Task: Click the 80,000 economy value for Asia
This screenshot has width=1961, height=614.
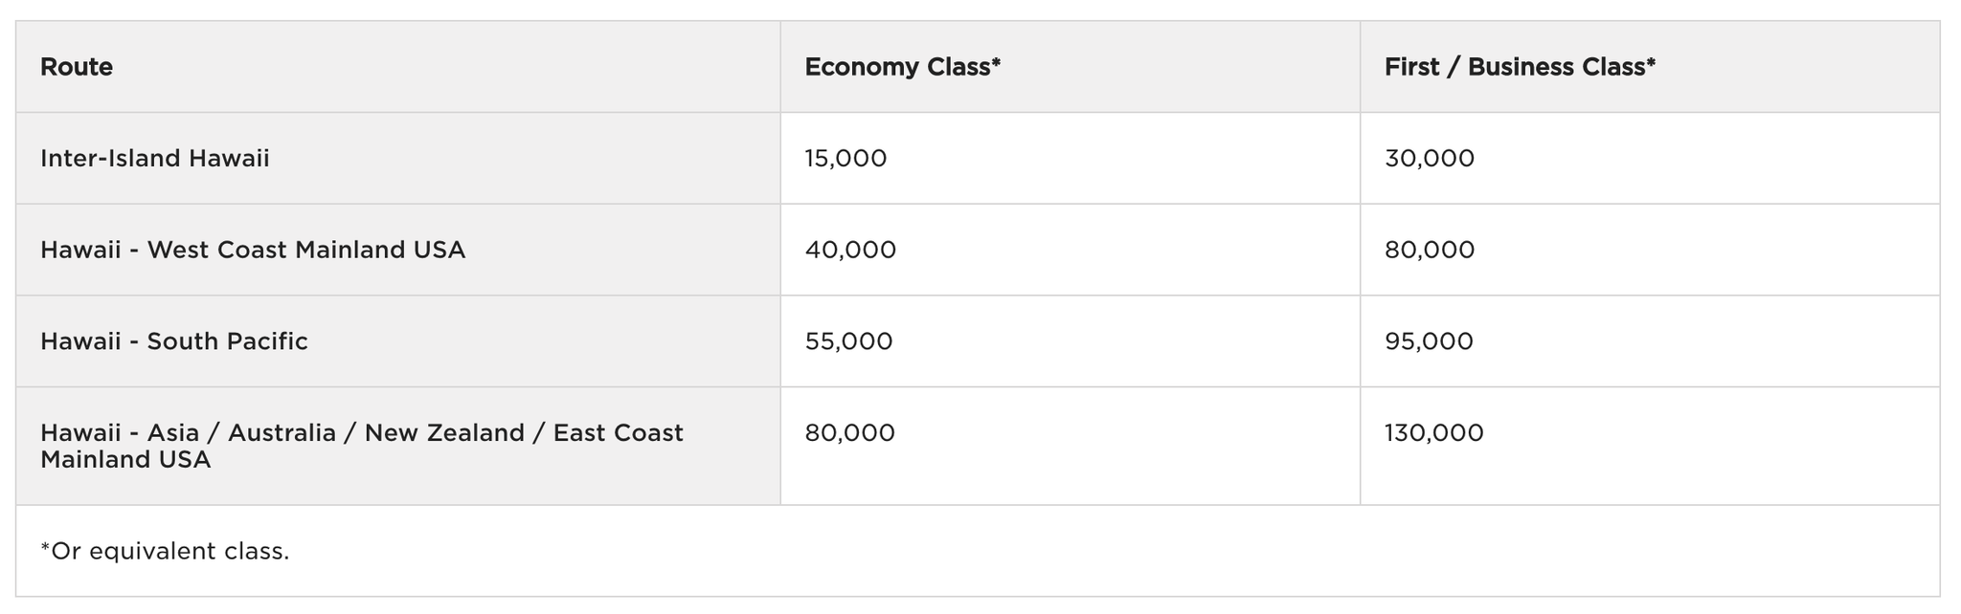Action: (849, 433)
